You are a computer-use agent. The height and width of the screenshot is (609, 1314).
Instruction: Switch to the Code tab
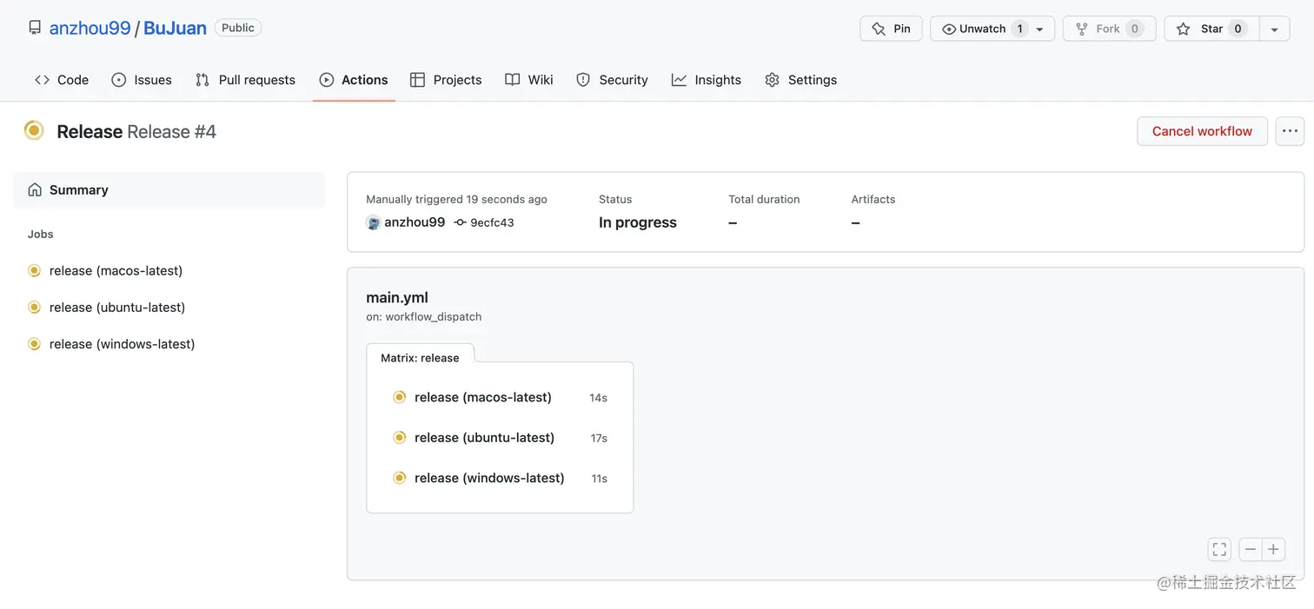click(62, 80)
